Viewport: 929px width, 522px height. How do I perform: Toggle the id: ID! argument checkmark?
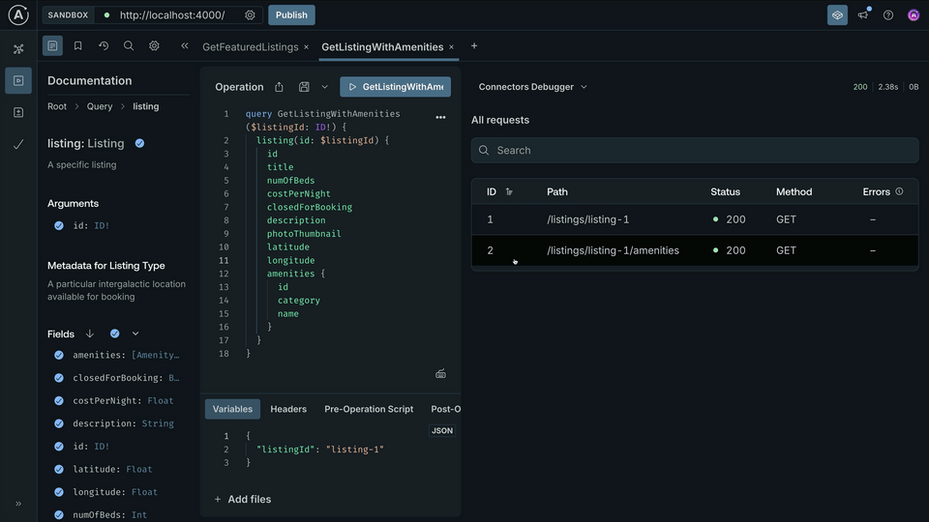(x=59, y=225)
